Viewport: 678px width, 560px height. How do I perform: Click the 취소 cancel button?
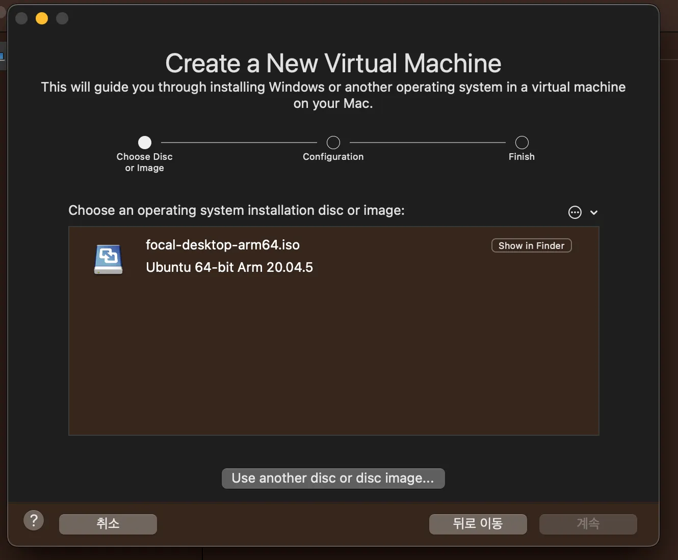coord(108,524)
